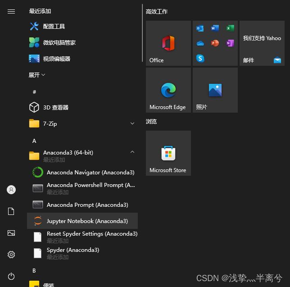Open the OneDrive icon in Office tile group

(x=200, y=44)
